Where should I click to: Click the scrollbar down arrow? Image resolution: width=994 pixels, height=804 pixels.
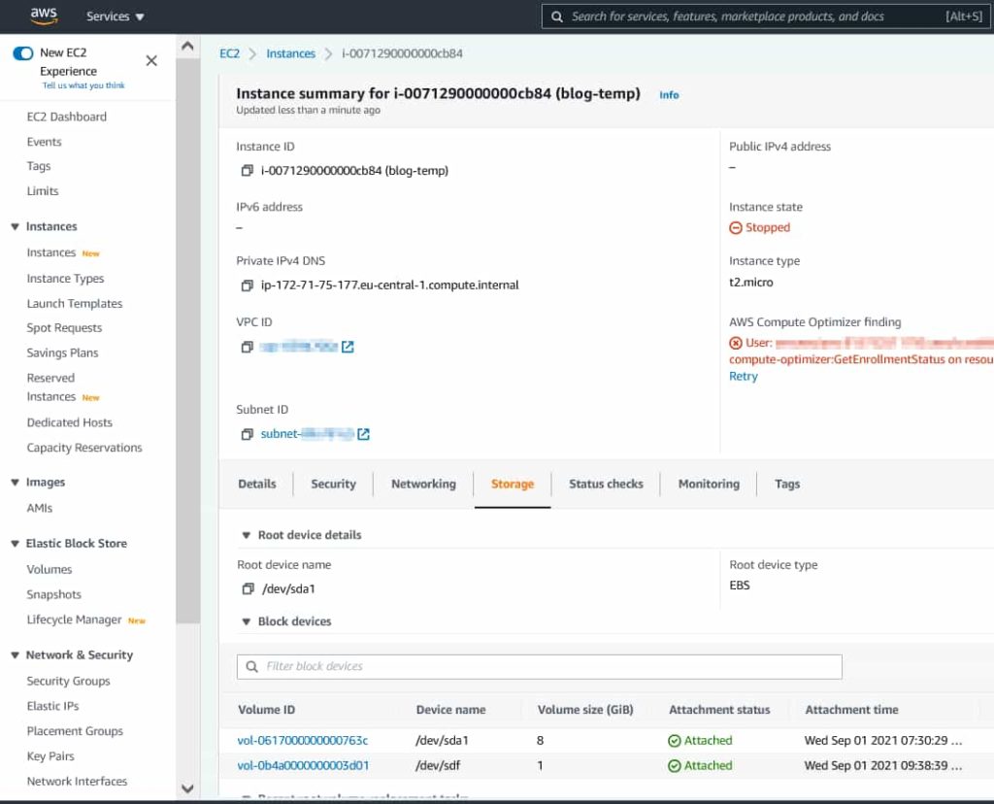coord(187,788)
